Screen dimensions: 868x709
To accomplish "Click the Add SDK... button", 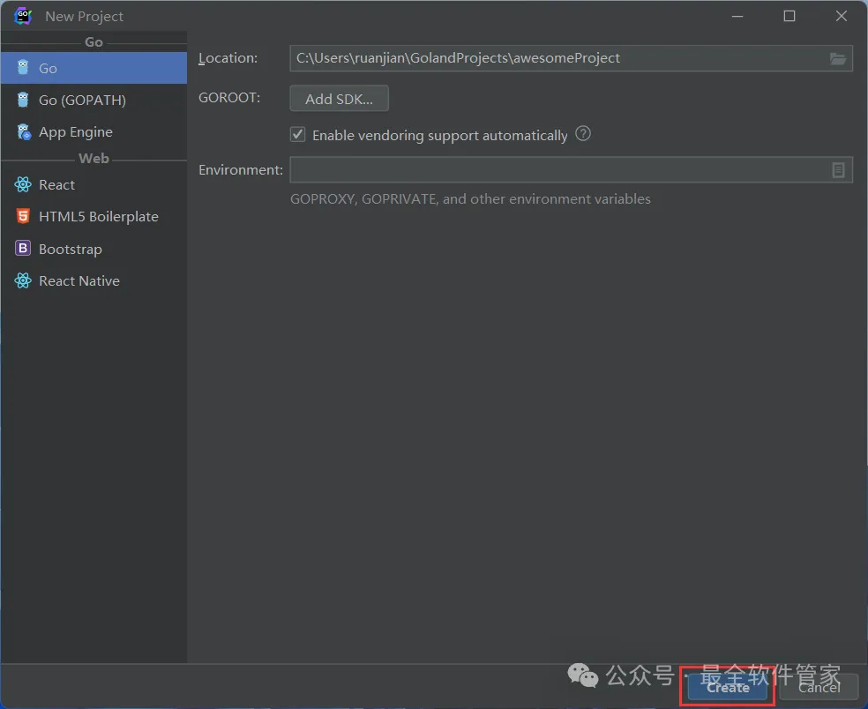I will point(339,99).
